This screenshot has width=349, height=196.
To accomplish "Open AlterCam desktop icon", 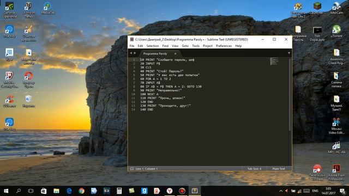I will click(336, 8).
